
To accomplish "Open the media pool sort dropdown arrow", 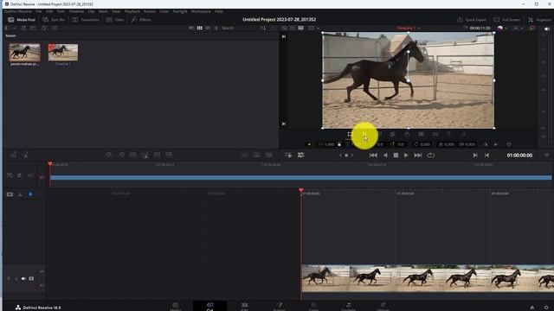I will (x=263, y=28).
